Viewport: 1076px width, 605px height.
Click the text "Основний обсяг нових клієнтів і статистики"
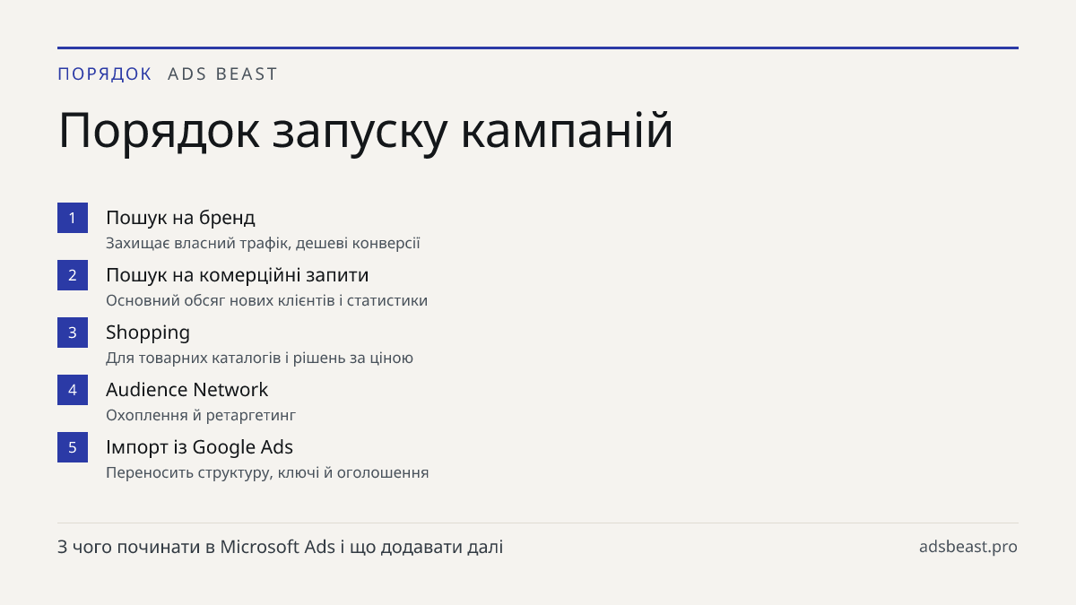[x=266, y=301]
